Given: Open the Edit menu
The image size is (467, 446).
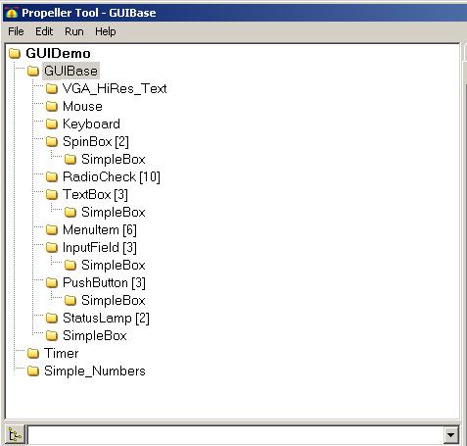Looking at the screenshot, I should (44, 31).
